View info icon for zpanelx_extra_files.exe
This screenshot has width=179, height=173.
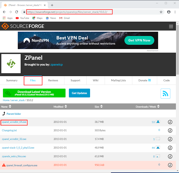tap(170, 156)
